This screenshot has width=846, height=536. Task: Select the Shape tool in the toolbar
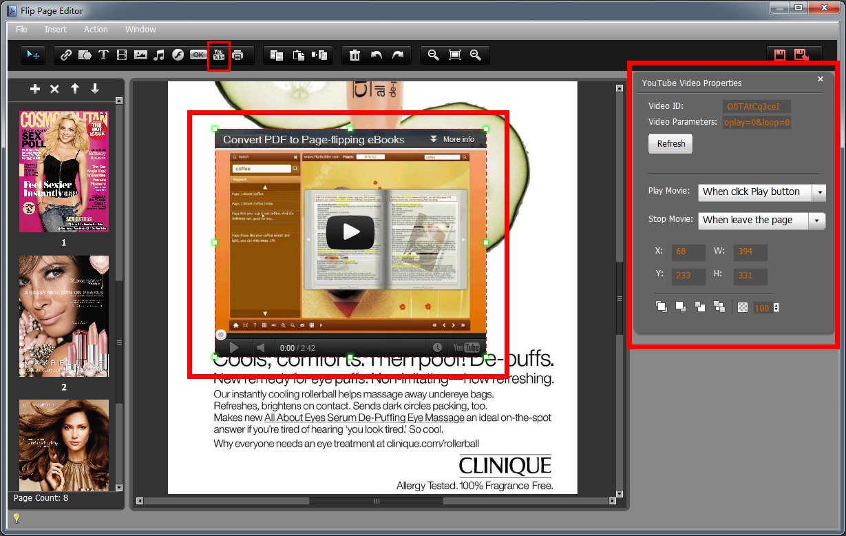[85, 55]
